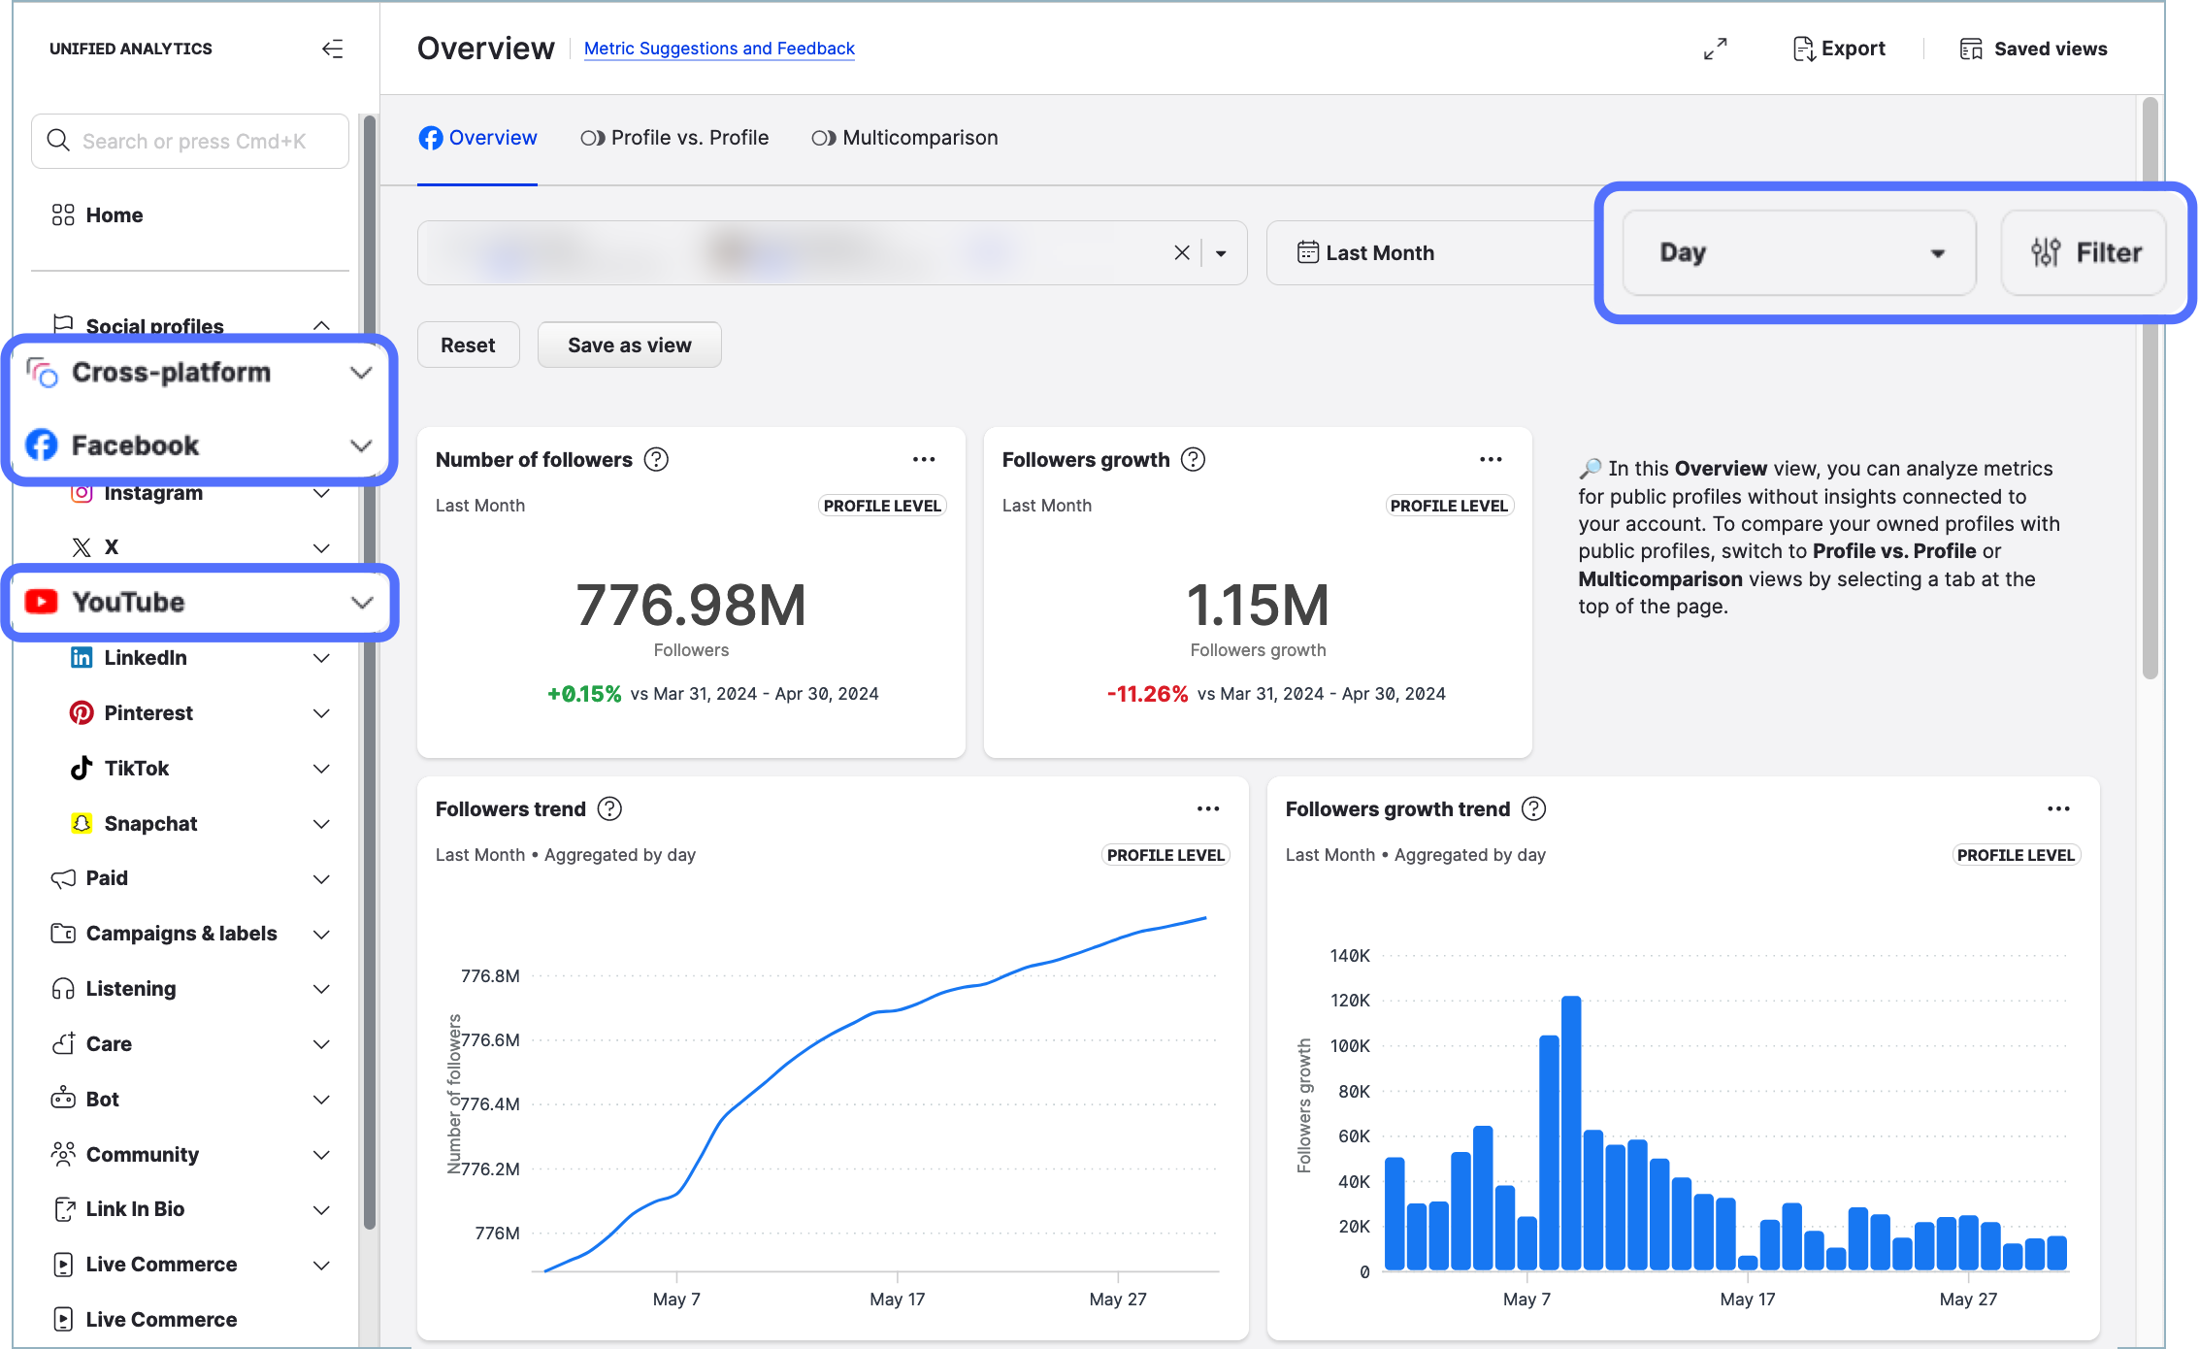Open the Filter options
Viewport: 2199px width, 1349px height.
click(x=2084, y=253)
